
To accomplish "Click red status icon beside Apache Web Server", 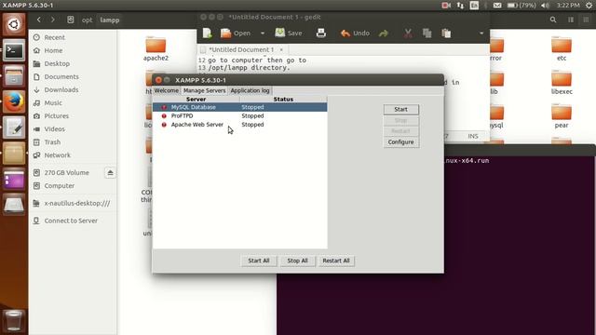I will 164,125.
